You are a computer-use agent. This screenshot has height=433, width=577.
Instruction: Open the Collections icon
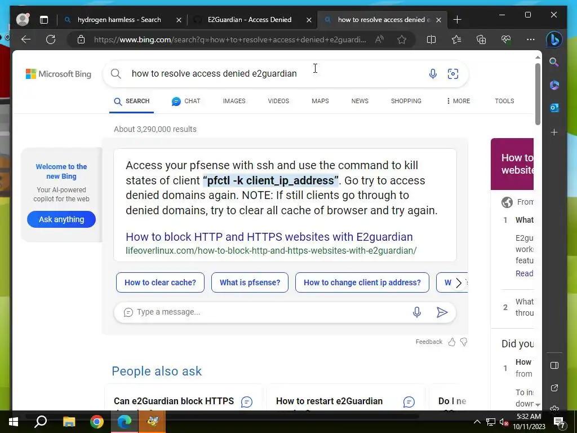tap(481, 39)
